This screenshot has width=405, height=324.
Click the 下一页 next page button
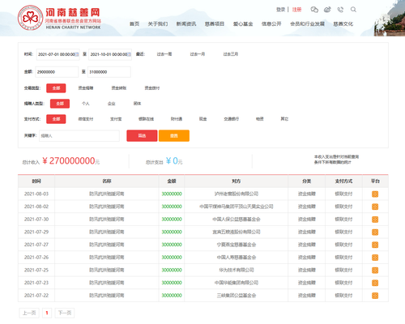click(x=65, y=313)
